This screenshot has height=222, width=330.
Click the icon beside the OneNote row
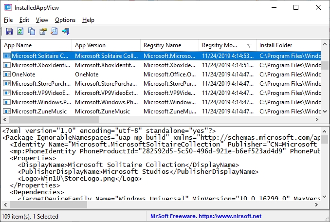point(7,74)
